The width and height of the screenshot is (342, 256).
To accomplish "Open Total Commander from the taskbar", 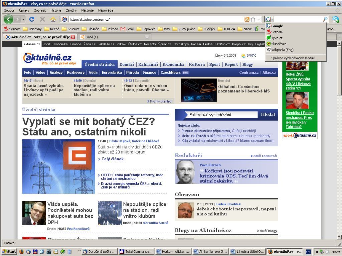I will tap(136, 252).
